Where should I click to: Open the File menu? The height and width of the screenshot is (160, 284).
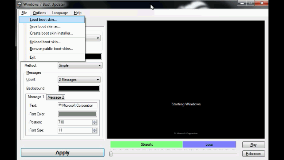tap(24, 13)
